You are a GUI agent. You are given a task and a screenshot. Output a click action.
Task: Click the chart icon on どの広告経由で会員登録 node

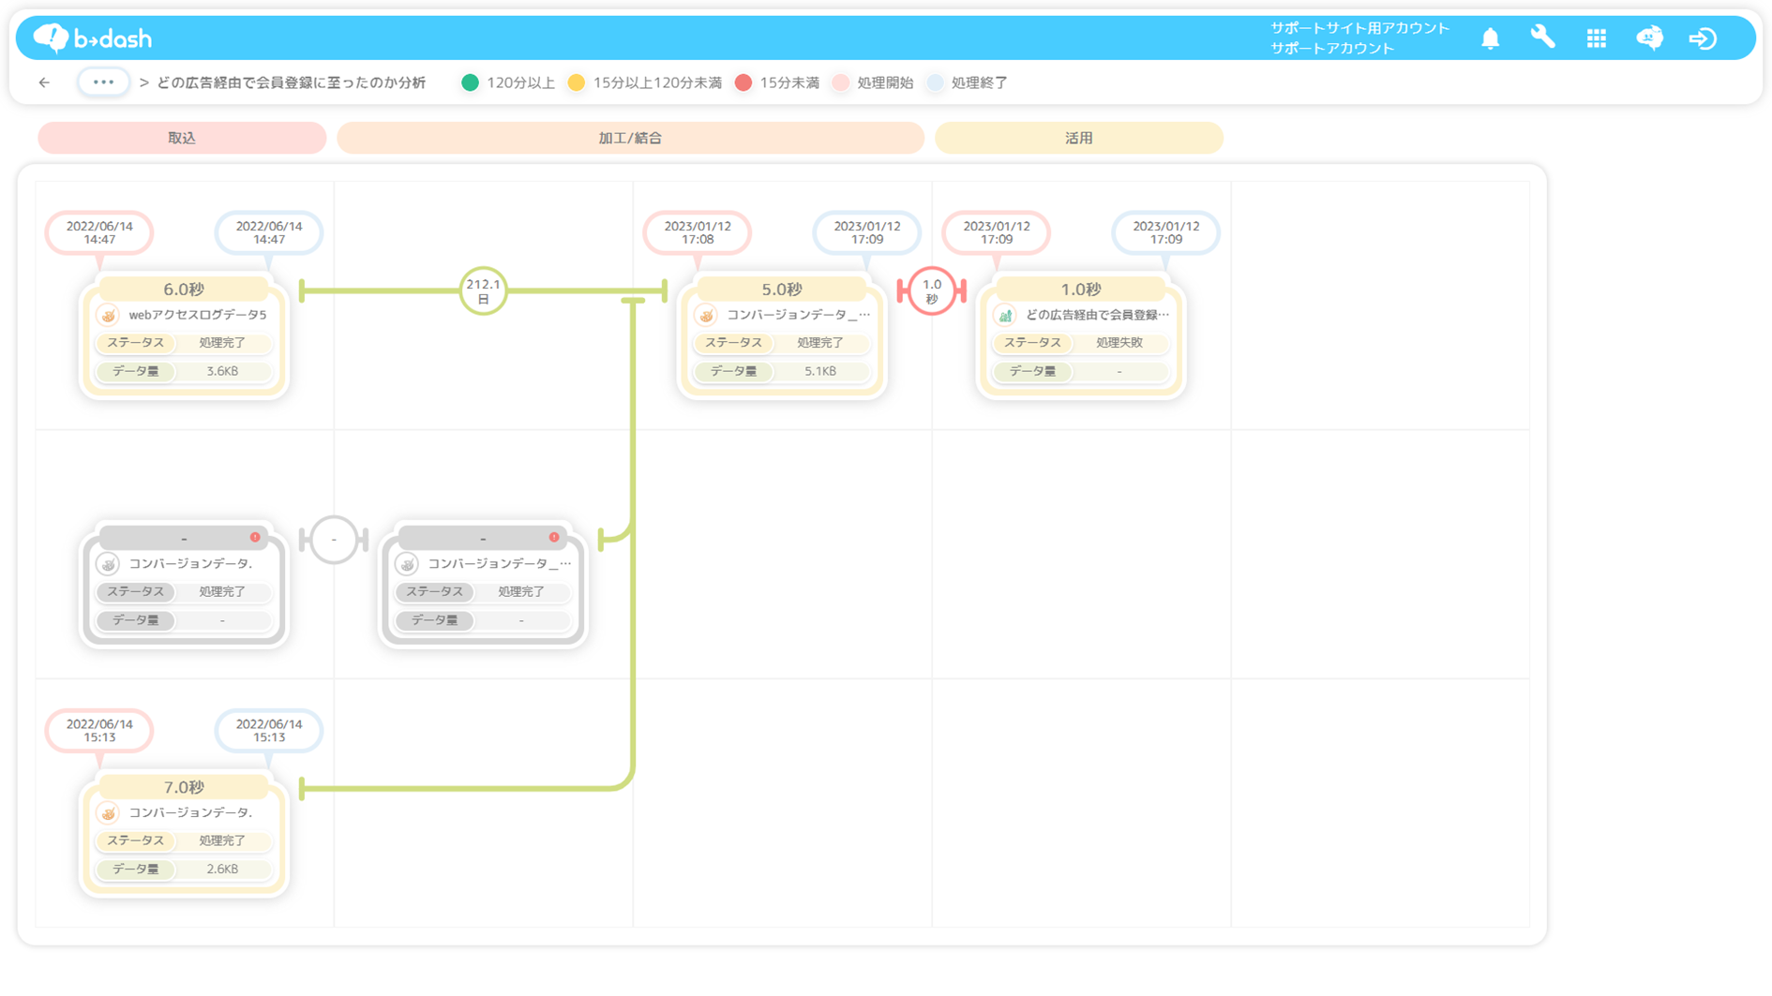pos(1006,315)
